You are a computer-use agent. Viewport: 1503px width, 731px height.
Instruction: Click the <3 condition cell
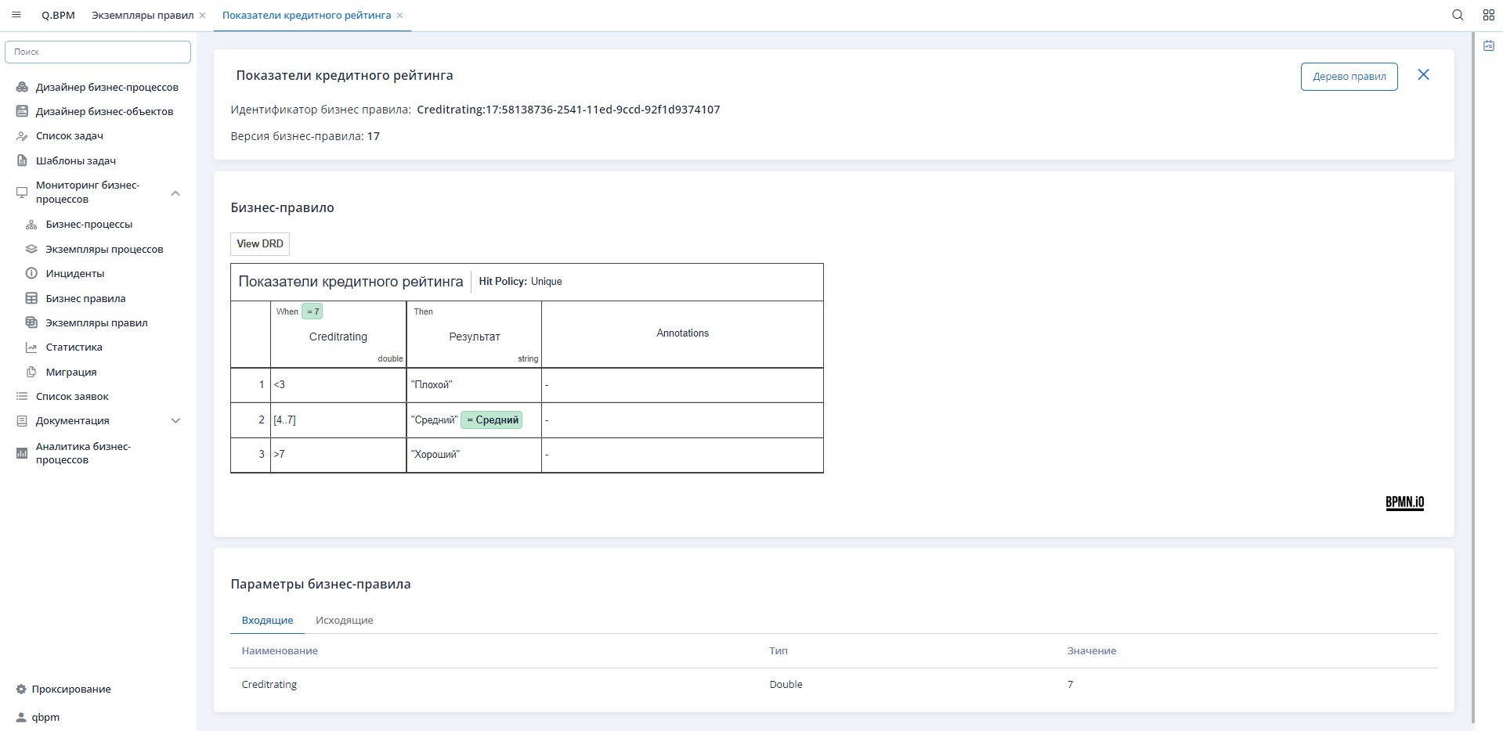click(338, 385)
